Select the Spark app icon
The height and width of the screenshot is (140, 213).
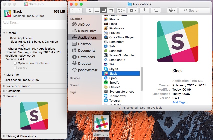click(x=106, y=78)
